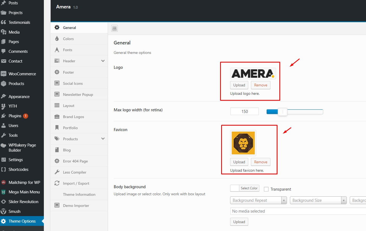Open the Social Icons settings tab
366x231 pixels.
tap(73, 83)
